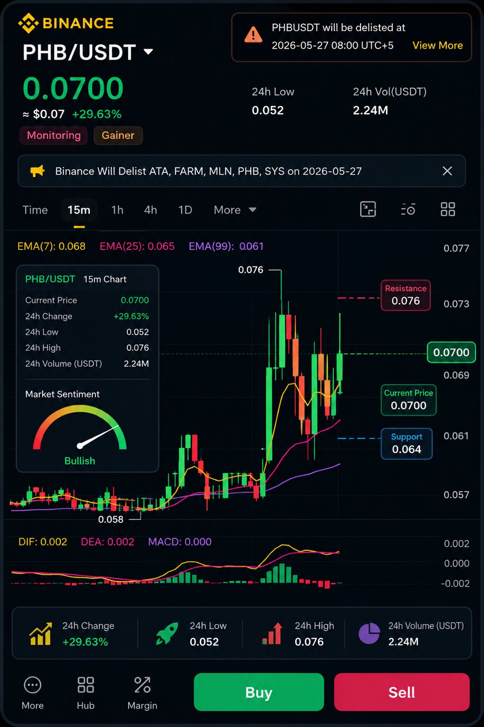Screen dimensions: 484x727
Task: Click the 0.058 low price annotation
Action: tap(111, 519)
